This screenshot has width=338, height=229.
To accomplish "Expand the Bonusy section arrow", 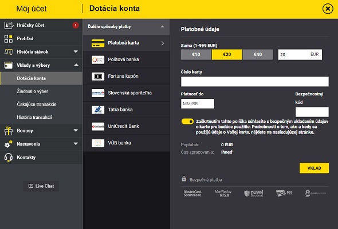I will (76, 130).
